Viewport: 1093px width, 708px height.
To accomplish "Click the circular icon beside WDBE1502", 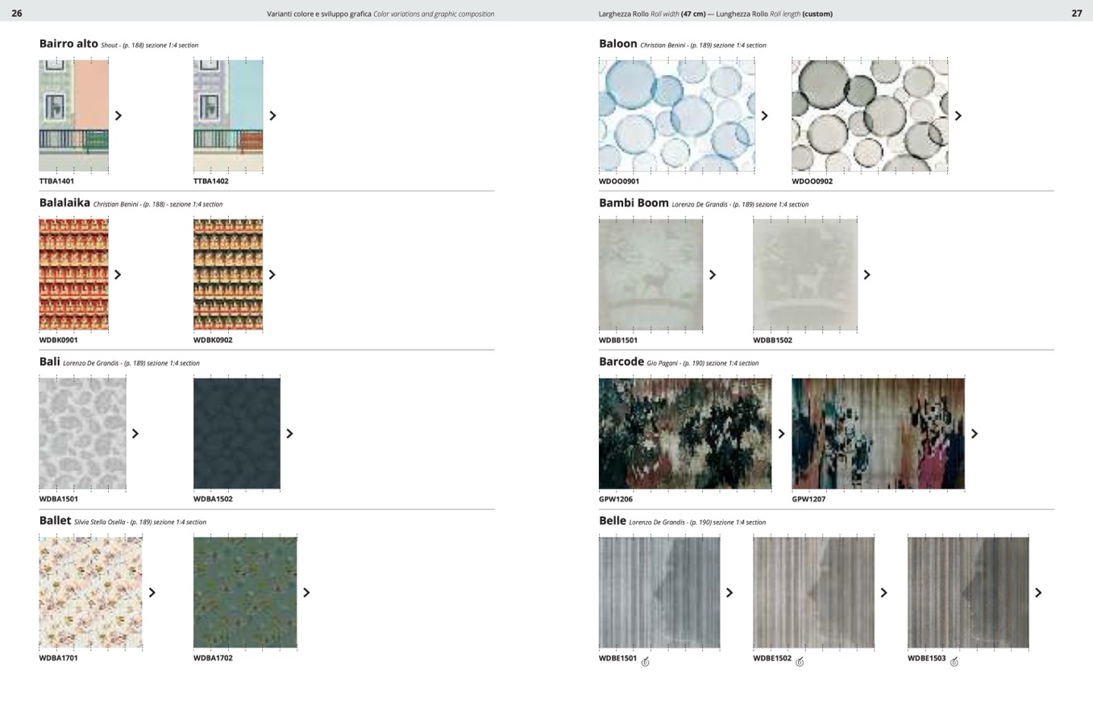I will click(x=800, y=662).
